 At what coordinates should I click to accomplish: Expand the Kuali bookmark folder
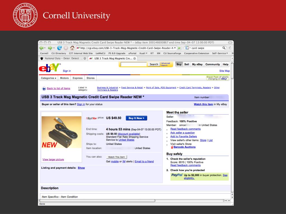[x=143, y=53]
